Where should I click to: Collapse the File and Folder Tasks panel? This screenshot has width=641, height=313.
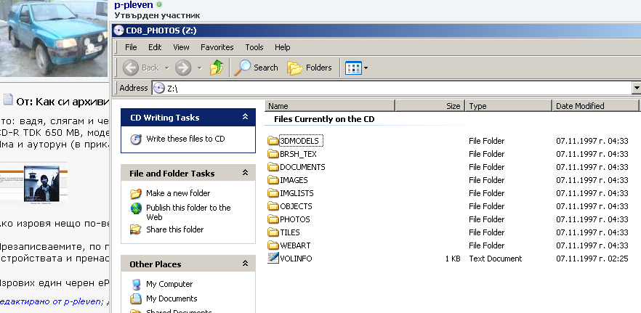(x=245, y=173)
